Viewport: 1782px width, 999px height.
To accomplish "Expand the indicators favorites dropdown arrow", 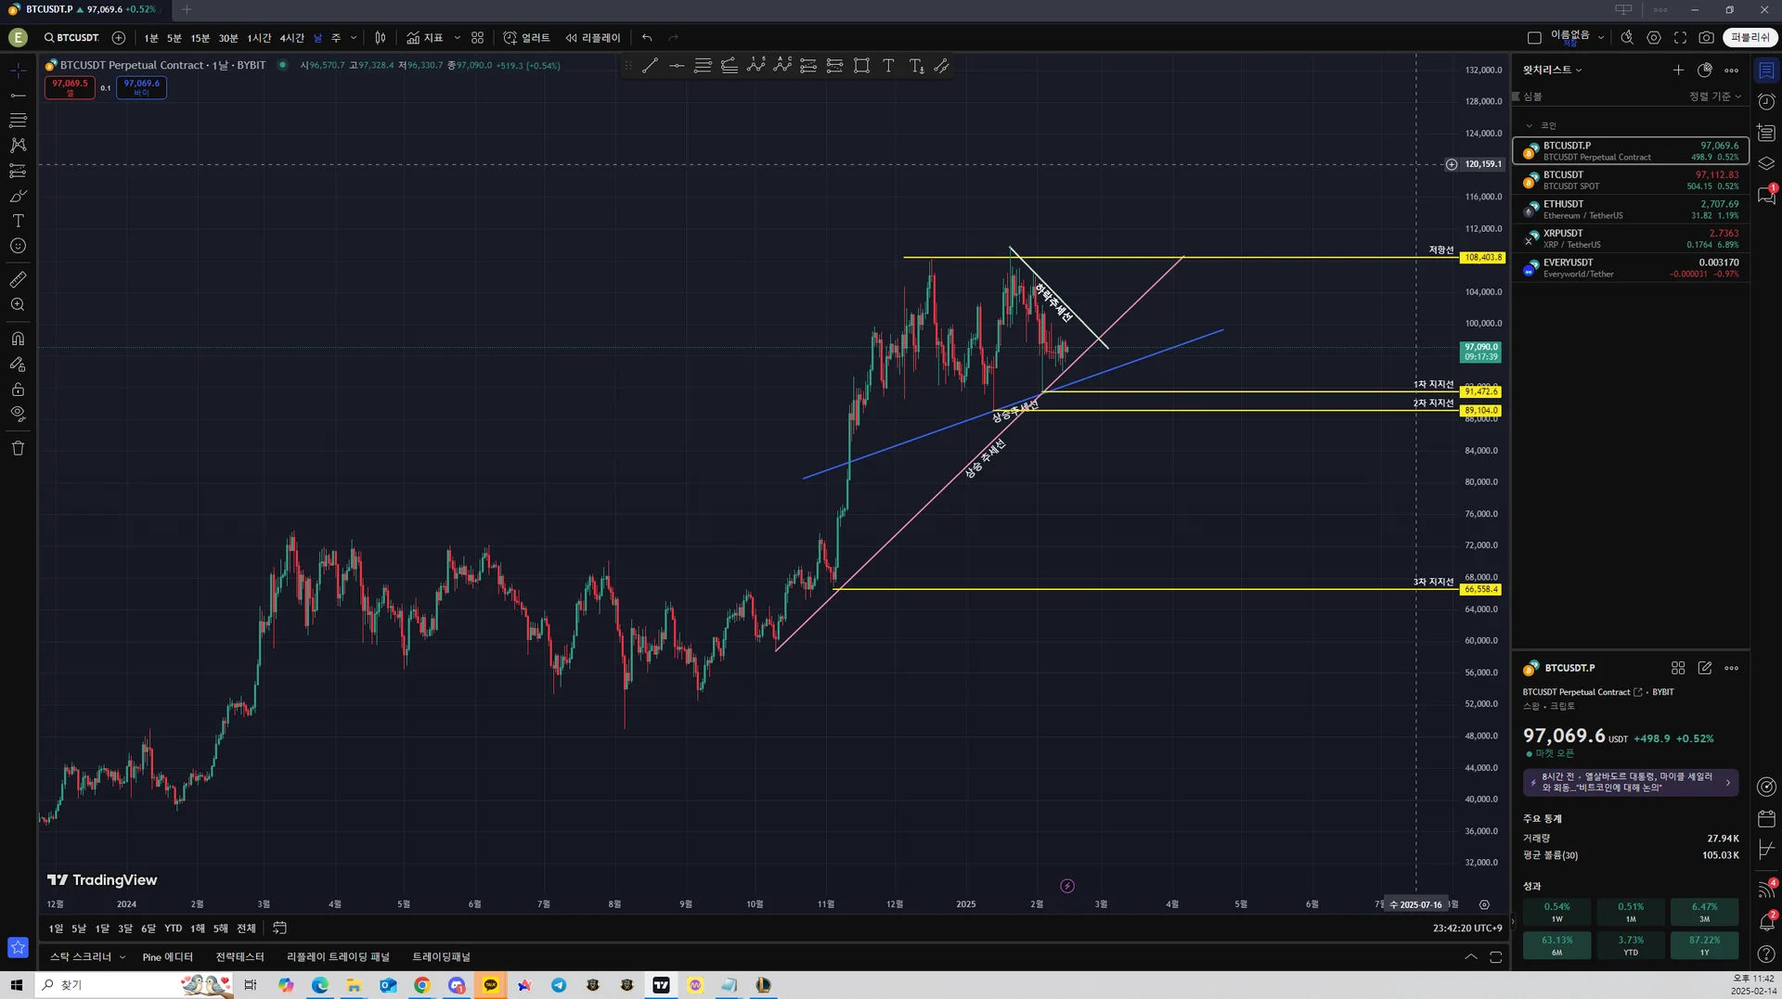I will pyautogui.click(x=457, y=38).
